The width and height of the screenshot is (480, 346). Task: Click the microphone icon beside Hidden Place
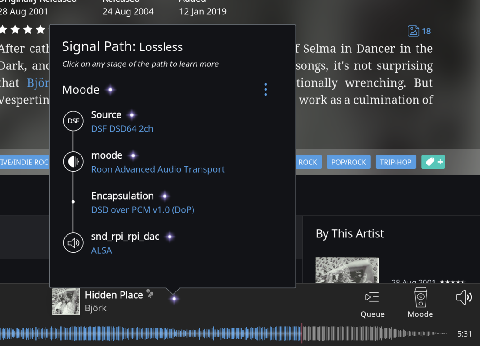click(150, 293)
